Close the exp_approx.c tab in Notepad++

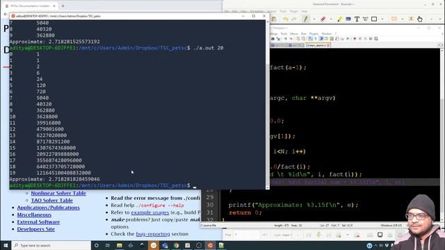point(328,45)
